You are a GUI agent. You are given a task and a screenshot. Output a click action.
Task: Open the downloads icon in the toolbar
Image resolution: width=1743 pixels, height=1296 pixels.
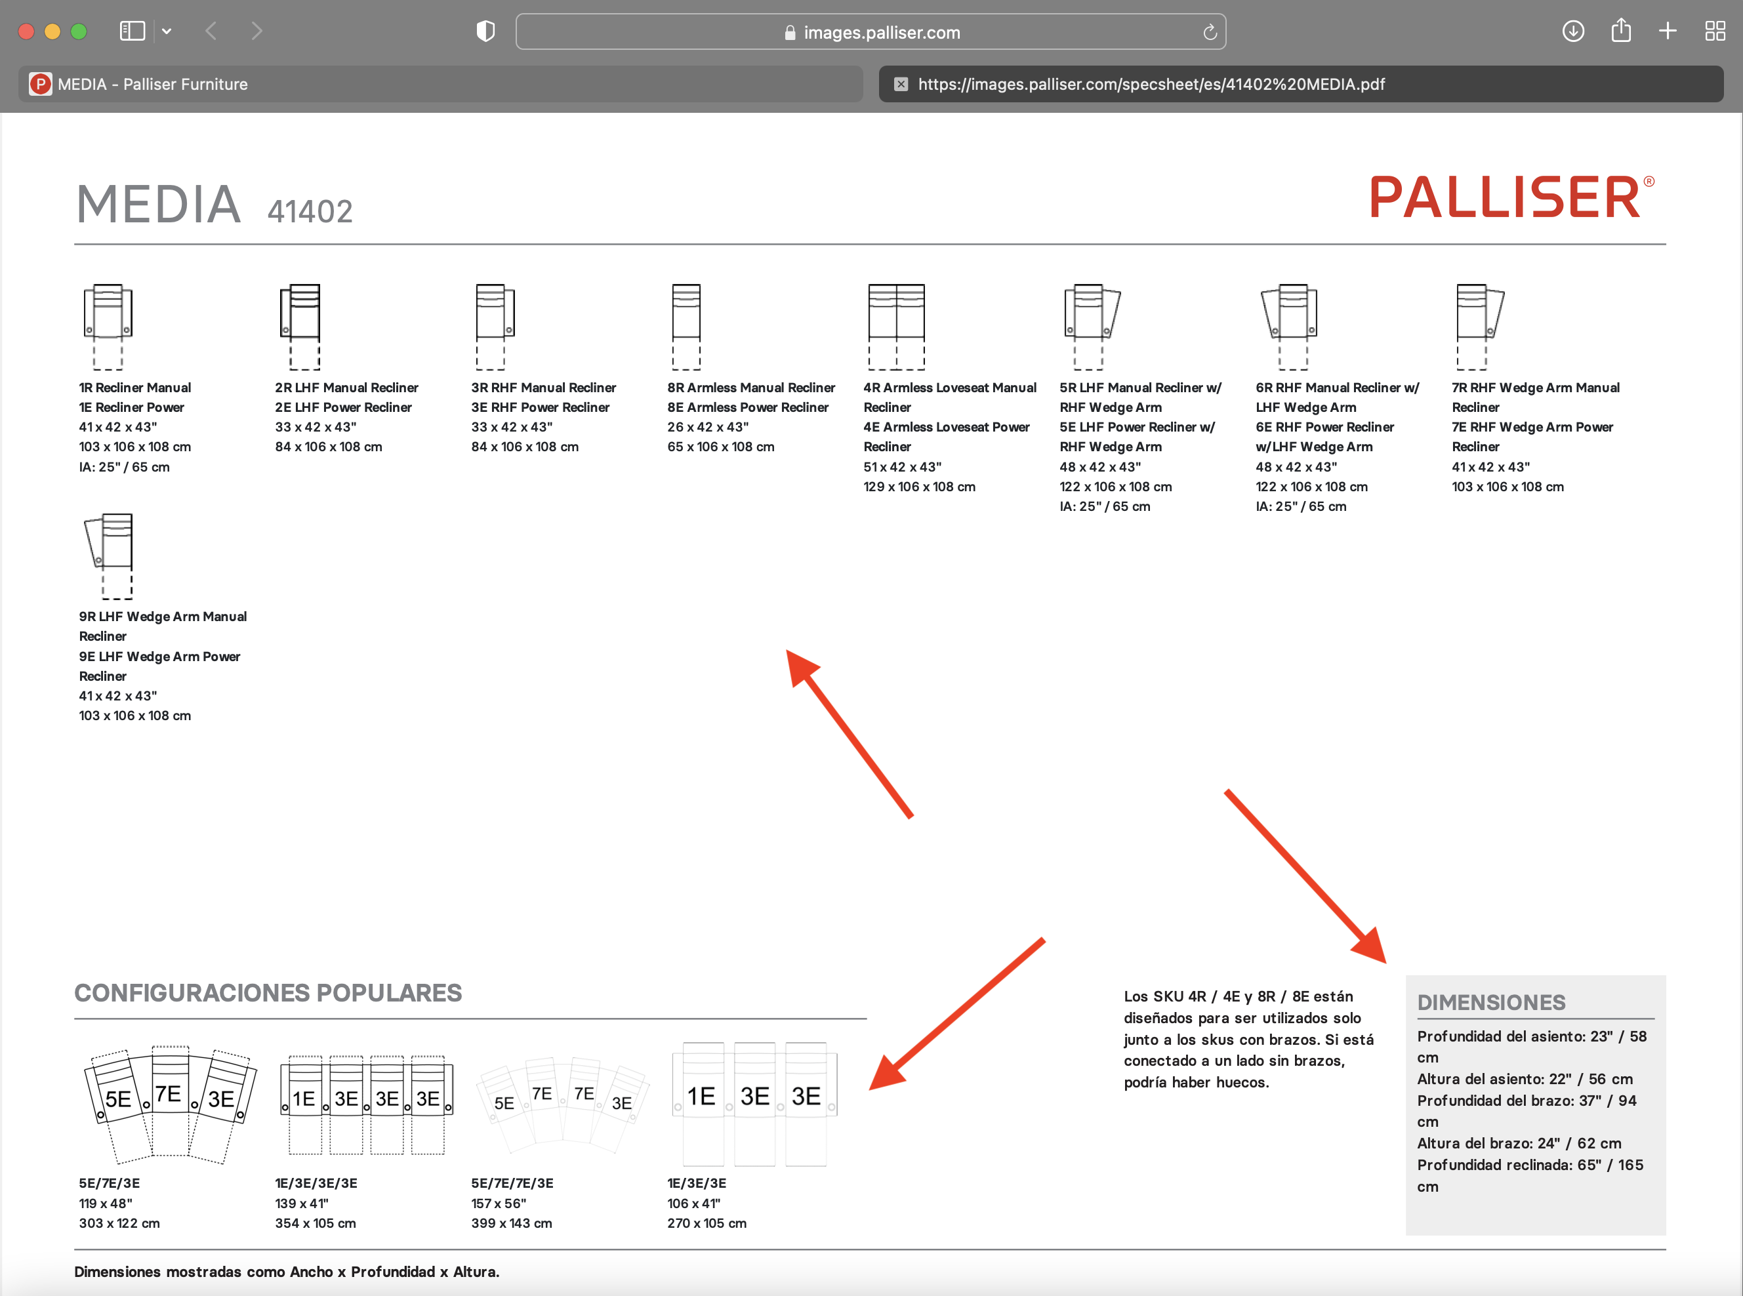coord(1573,31)
